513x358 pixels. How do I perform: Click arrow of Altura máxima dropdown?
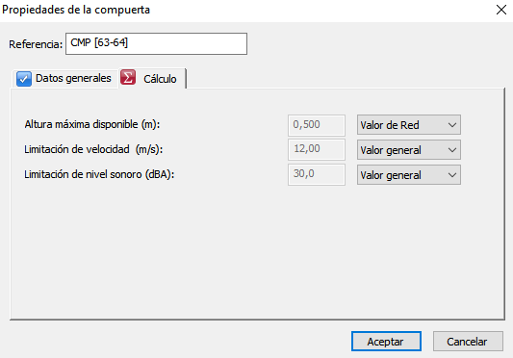[x=452, y=125]
